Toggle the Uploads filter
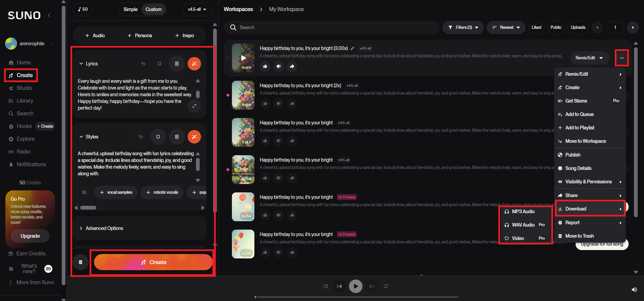The image size is (644, 301). [x=578, y=27]
